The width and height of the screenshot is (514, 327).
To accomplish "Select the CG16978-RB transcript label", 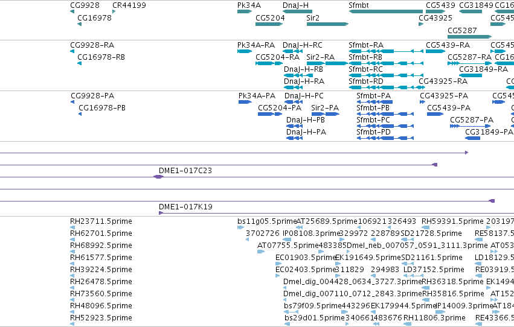I will tap(101, 57).
